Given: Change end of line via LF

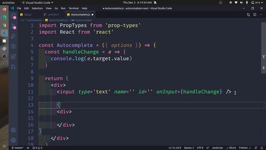Looking at the screenshot, I should point(207,148).
